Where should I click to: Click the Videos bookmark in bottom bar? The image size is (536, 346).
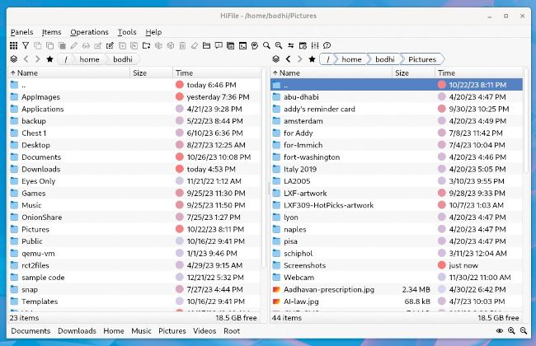tap(205, 331)
